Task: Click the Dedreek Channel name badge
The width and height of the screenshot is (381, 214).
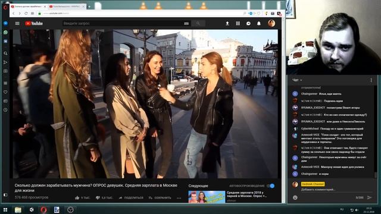Action: pos(313,184)
